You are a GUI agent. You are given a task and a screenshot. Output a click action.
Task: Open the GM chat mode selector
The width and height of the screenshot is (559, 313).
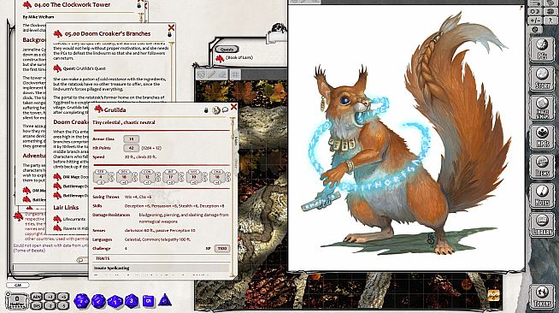coord(17,285)
